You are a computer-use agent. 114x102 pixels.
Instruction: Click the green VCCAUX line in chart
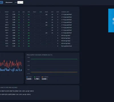point(54,59)
